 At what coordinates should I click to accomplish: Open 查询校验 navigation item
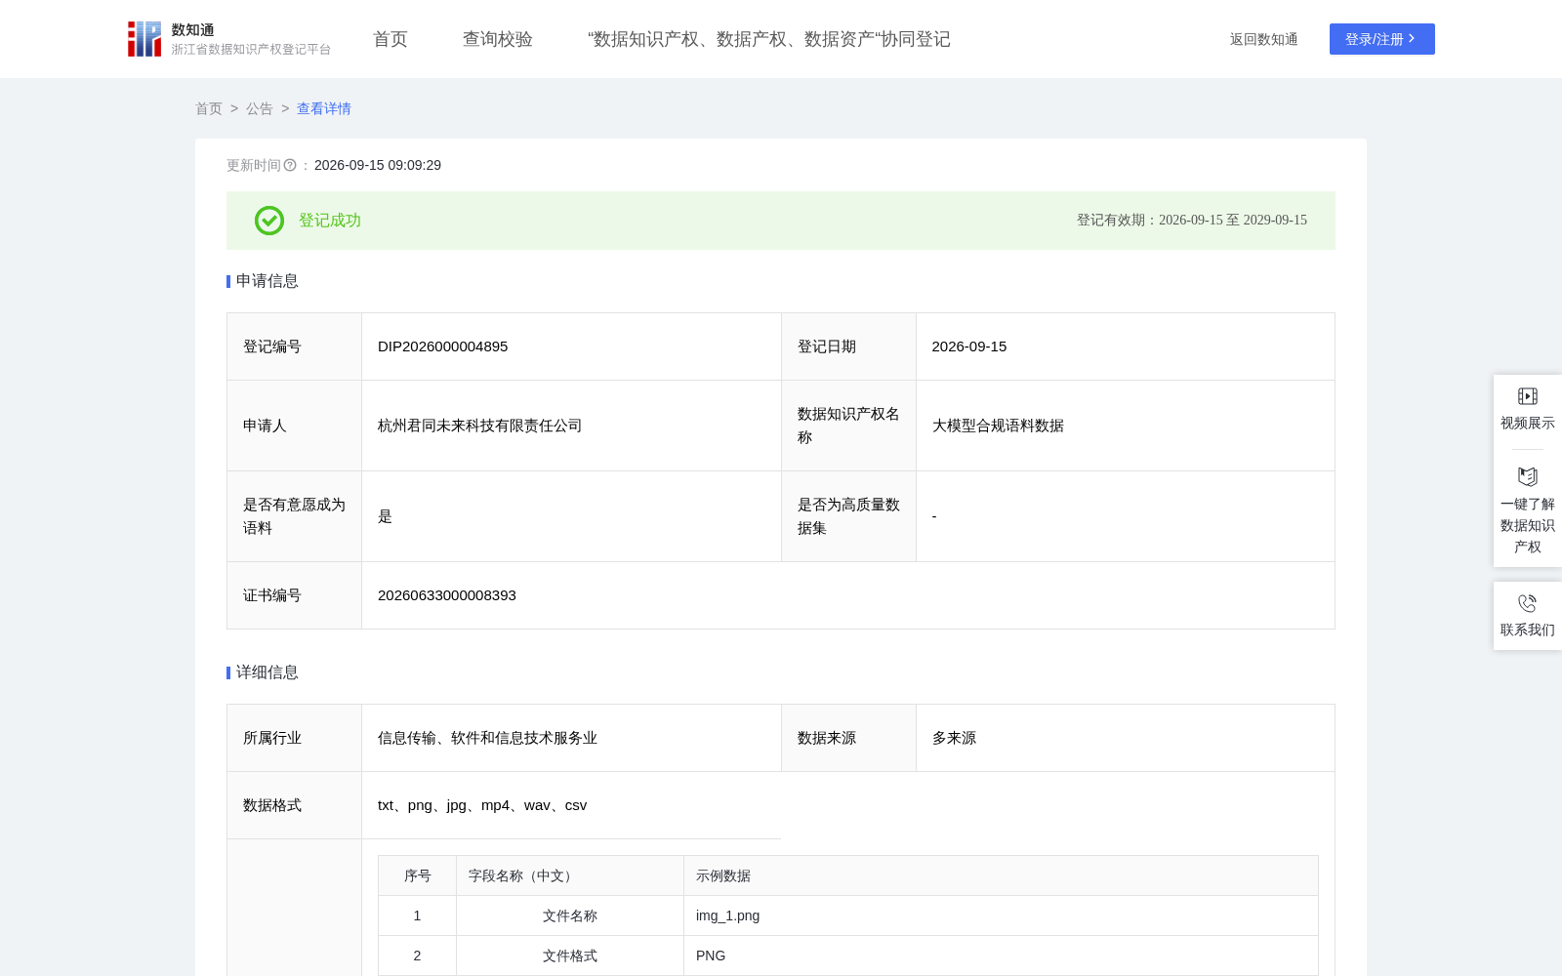point(498,39)
